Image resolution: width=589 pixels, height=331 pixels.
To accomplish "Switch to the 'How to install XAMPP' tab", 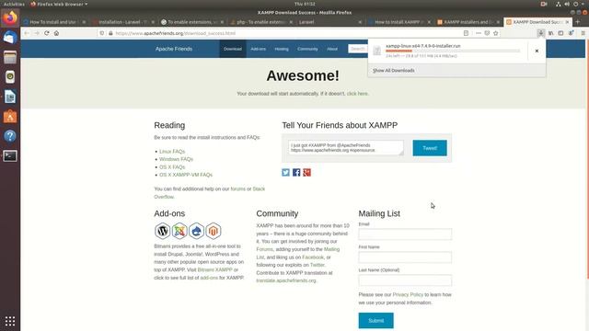I will (398, 22).
